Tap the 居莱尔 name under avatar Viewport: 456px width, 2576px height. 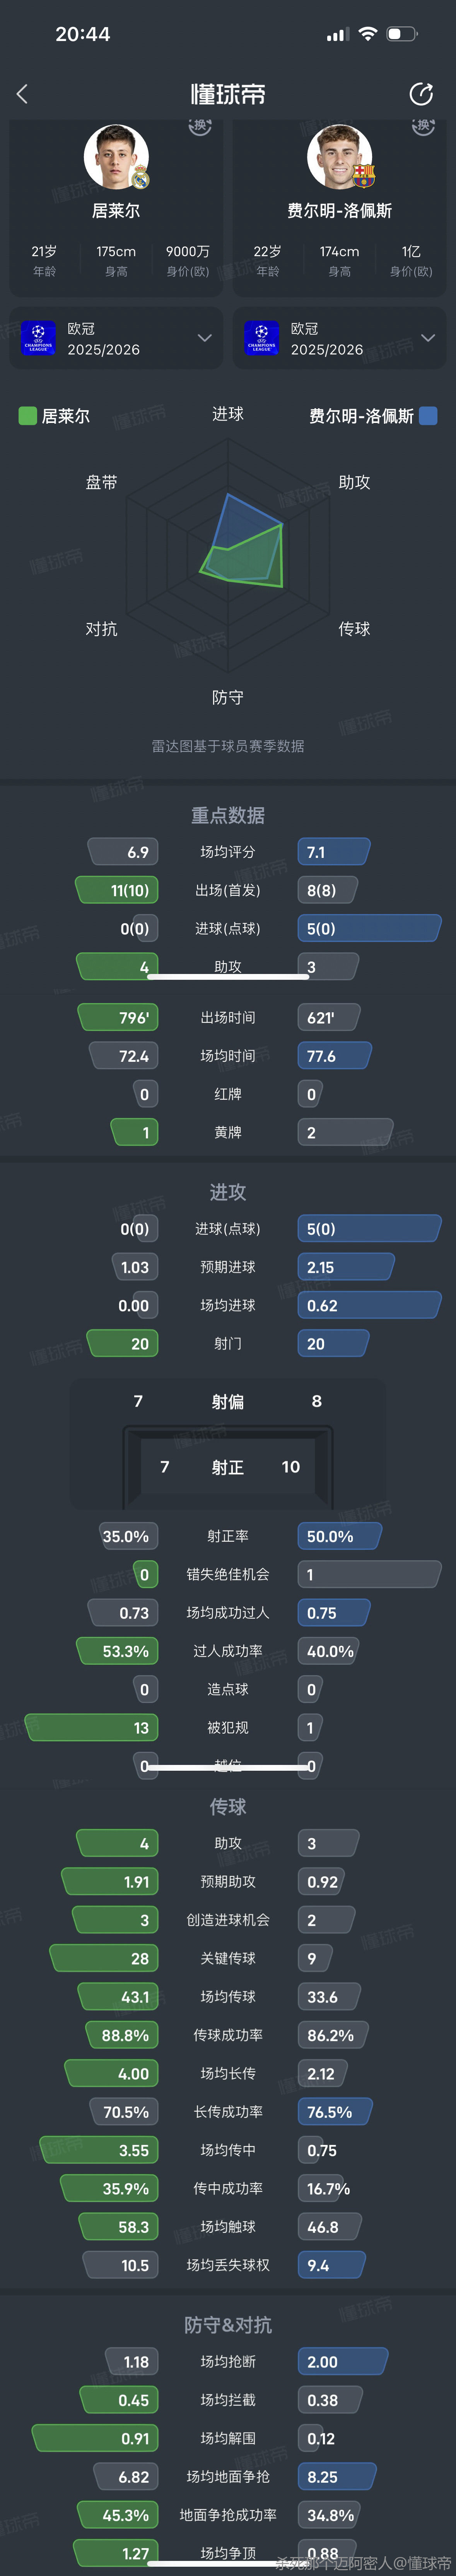coord(116,211)
